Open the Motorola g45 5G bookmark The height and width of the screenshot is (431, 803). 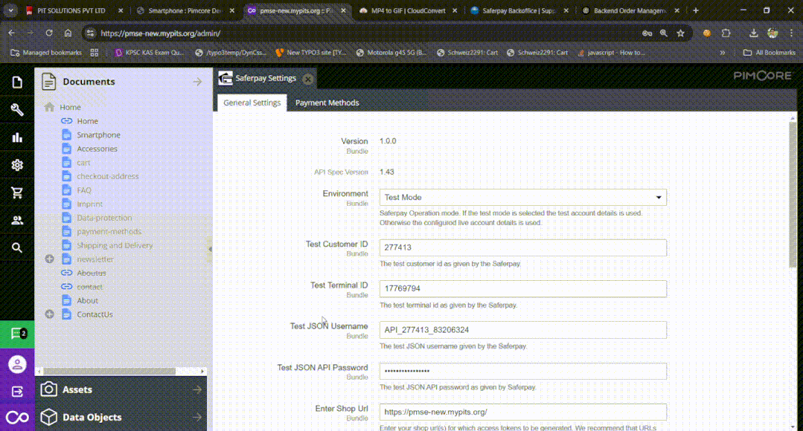click(x=391, y=53)
